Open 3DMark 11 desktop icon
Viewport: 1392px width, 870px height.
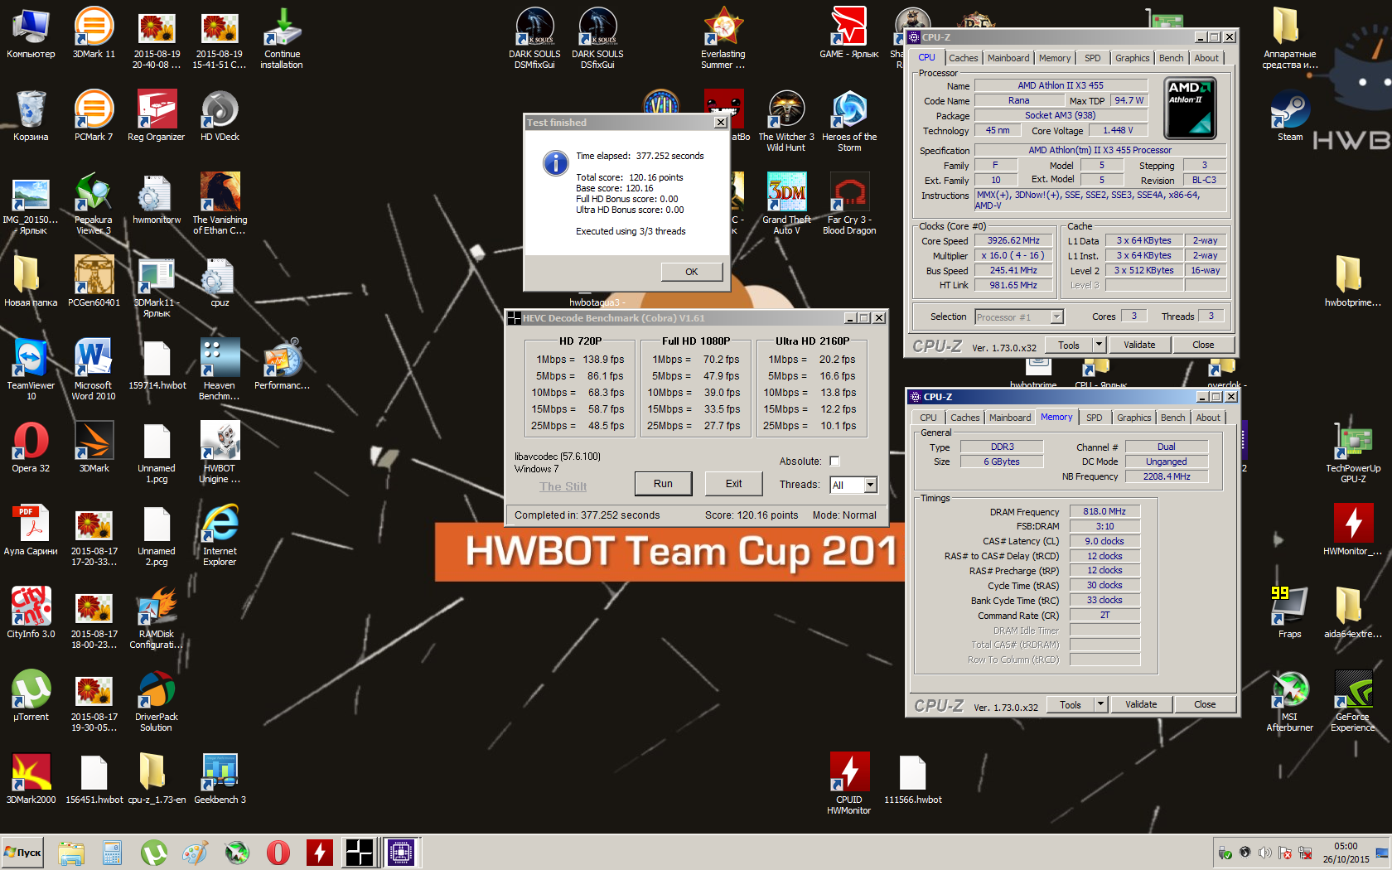[x=94, y=33]
